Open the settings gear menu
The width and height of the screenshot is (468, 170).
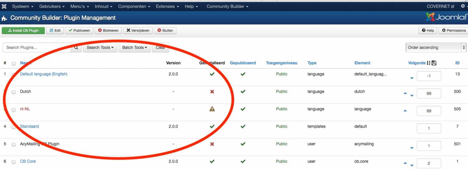click(463, 6)
